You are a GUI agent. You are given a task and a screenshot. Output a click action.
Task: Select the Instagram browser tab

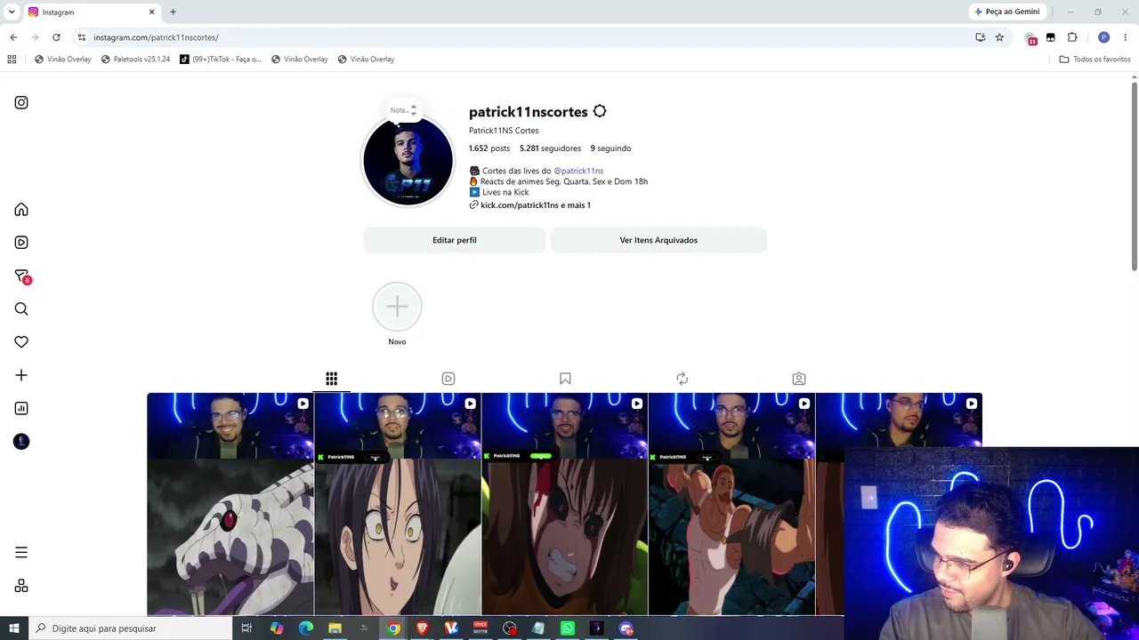(91, 12)
